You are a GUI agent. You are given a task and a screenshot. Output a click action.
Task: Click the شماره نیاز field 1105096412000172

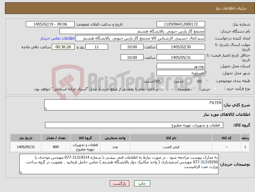(181, 24)
